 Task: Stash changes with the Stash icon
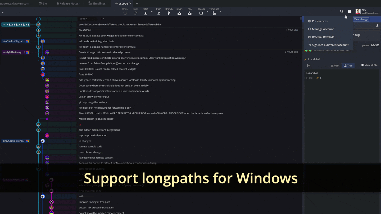point(179,13)
